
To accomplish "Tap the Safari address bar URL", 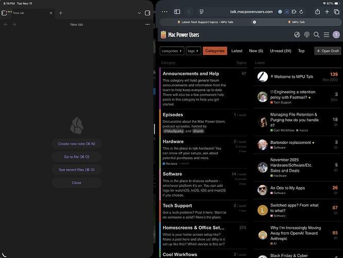I will coord(251,11).
